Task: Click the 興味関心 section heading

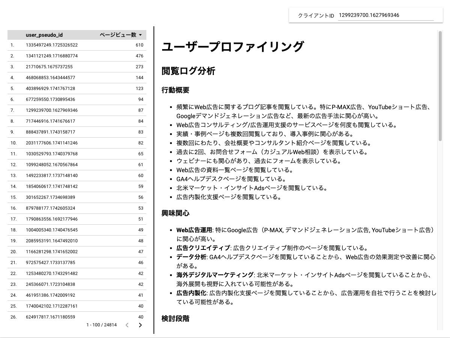Action: pos(175,213)
